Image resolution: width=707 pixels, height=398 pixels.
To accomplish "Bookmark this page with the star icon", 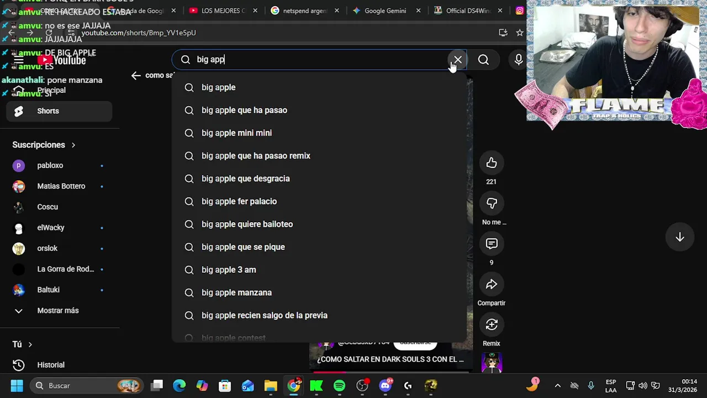I will (519, 33).
